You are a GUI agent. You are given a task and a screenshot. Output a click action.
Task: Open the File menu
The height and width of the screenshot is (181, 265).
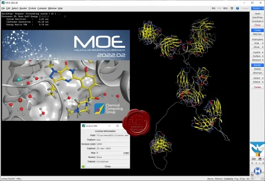(3, 8)
